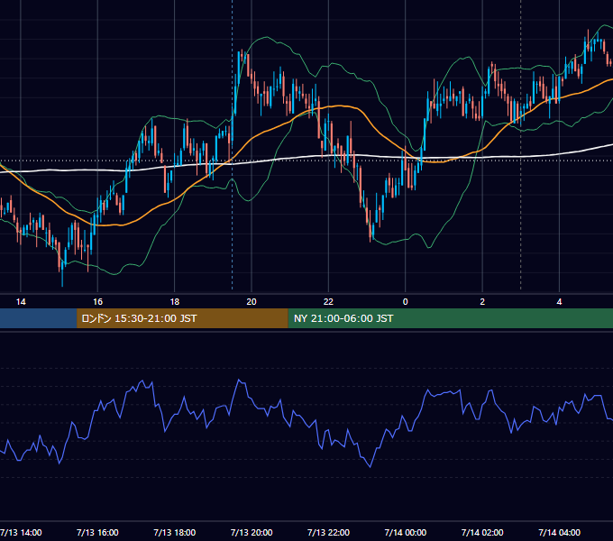Click the 2 hour label on time axis

pyautogui.click(x=482, y=301)
